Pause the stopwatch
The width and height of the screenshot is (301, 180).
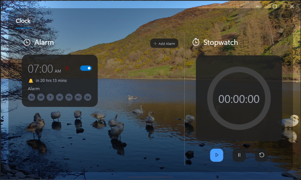pos(239,155)
